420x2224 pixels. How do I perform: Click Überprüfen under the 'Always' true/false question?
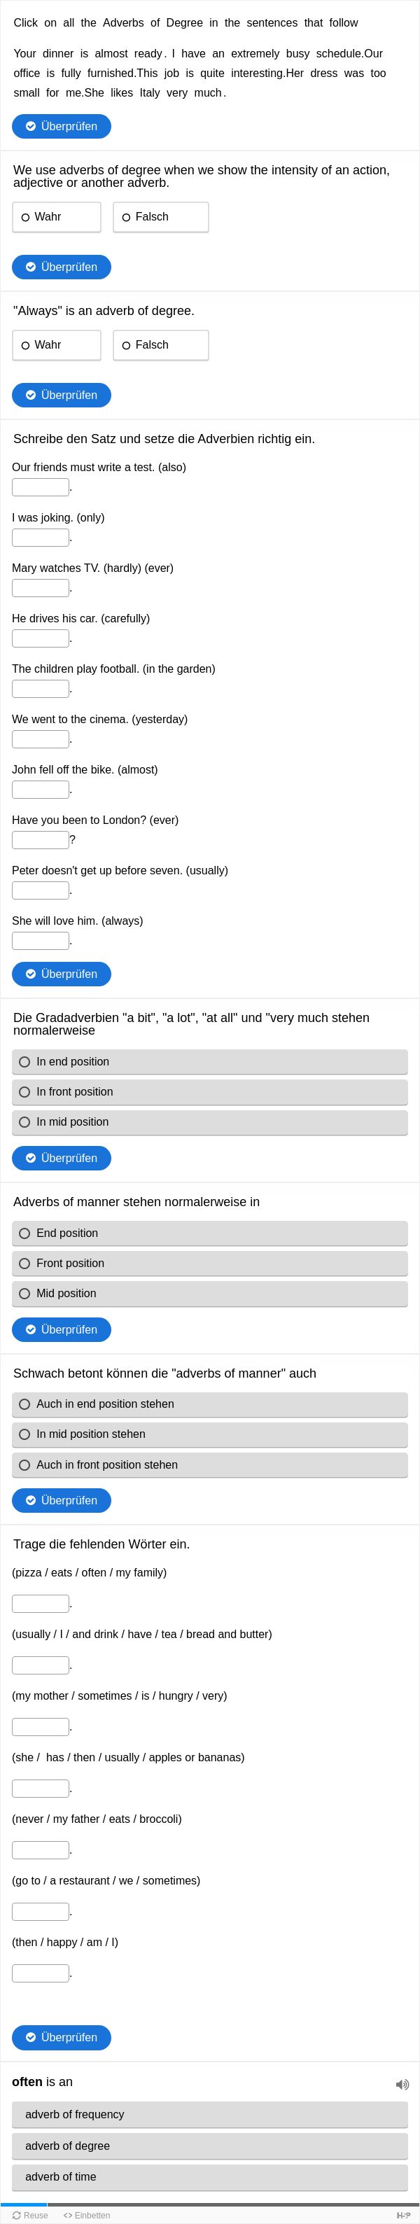pos(62,396)
